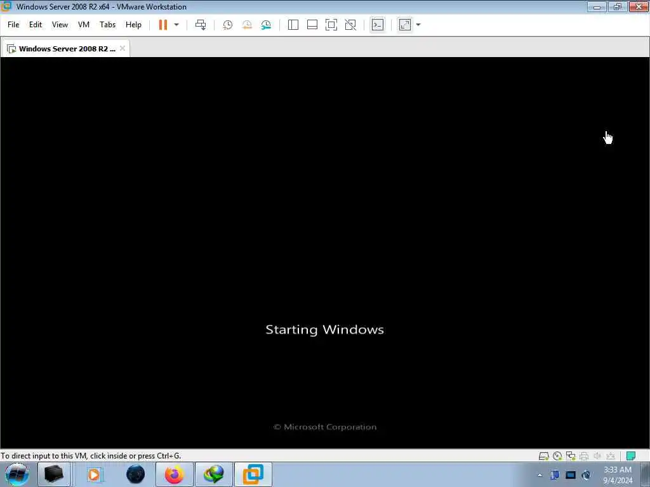Click the sound card status icon
Image resolution: width=650 pixels, height=487 pixels.
tap(597, 456)
